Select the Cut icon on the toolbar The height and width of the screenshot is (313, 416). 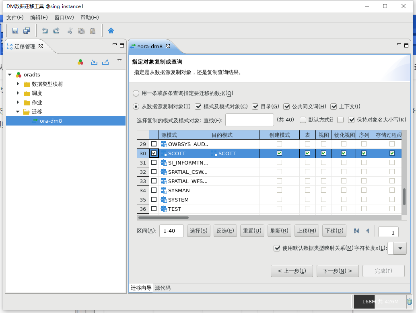(69, 31)
